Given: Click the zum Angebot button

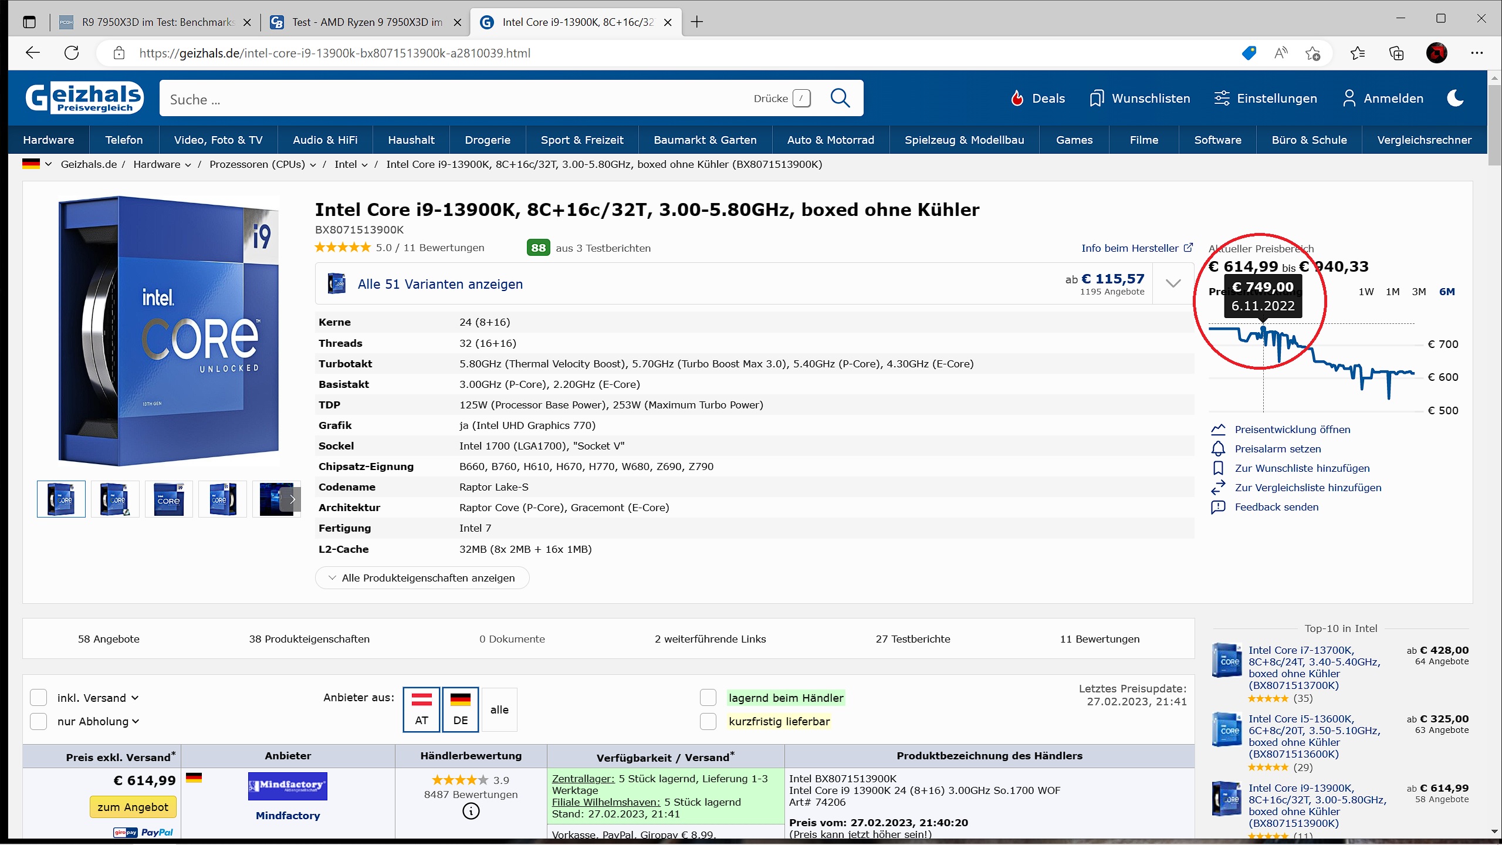Looking at the screenshot, I should (x=133, y=807).
